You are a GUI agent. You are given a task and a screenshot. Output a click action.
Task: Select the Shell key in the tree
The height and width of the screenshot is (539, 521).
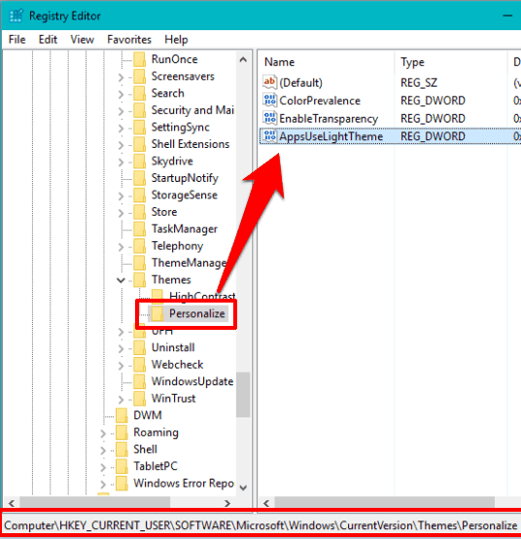click(x=145, y=449)
